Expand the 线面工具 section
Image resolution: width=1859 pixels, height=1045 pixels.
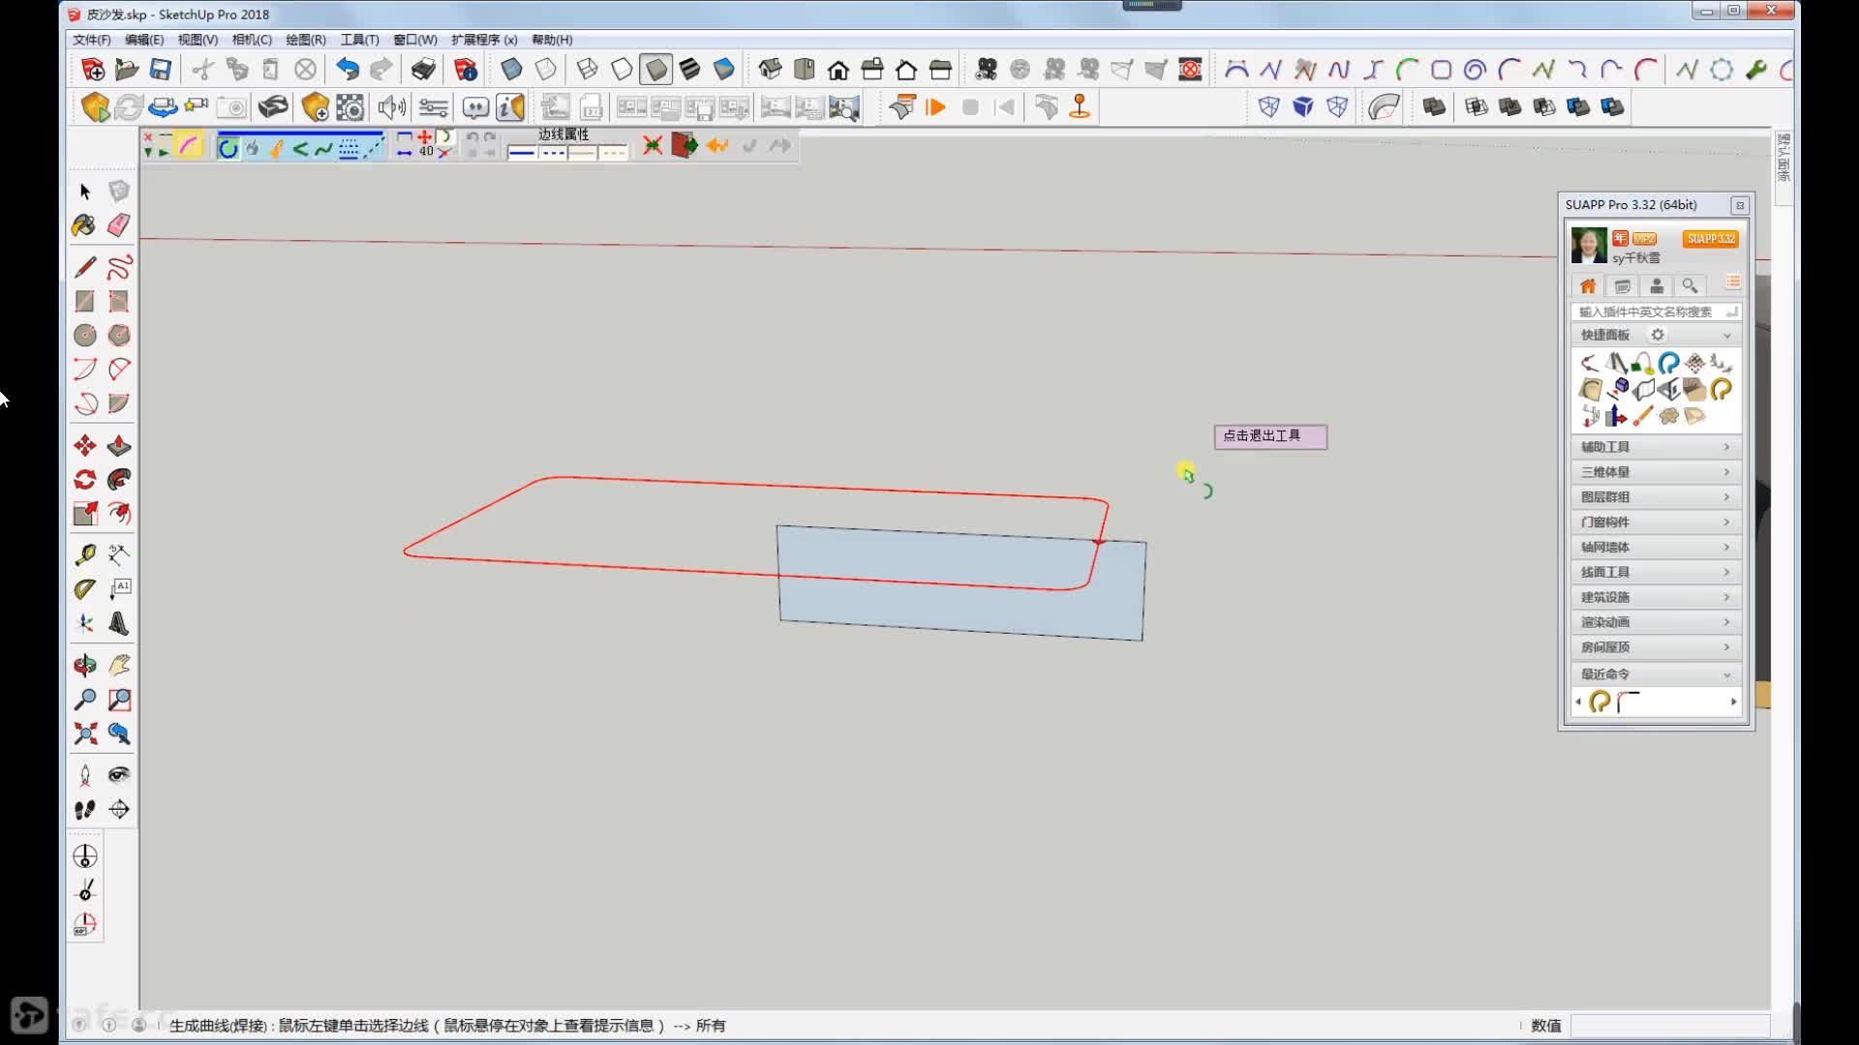point(1656,573)
